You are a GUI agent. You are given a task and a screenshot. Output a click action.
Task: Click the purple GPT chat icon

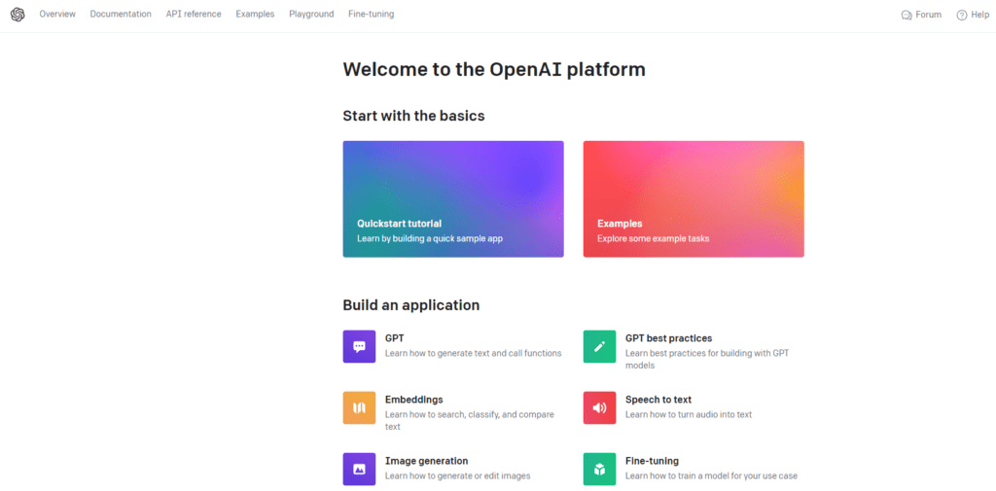pos(359,346)
